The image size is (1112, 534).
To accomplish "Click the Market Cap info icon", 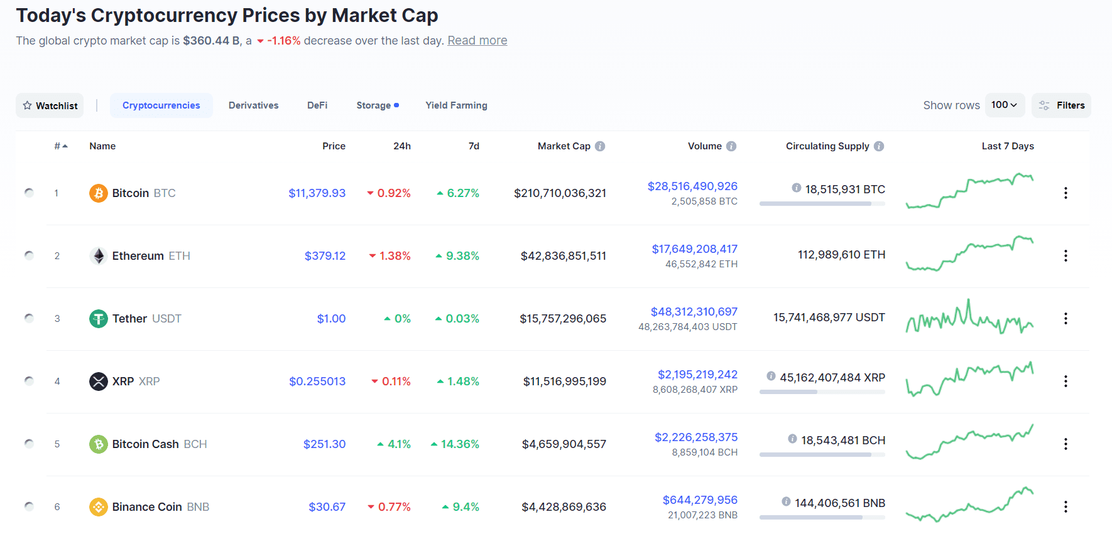I will coord(600,146).
